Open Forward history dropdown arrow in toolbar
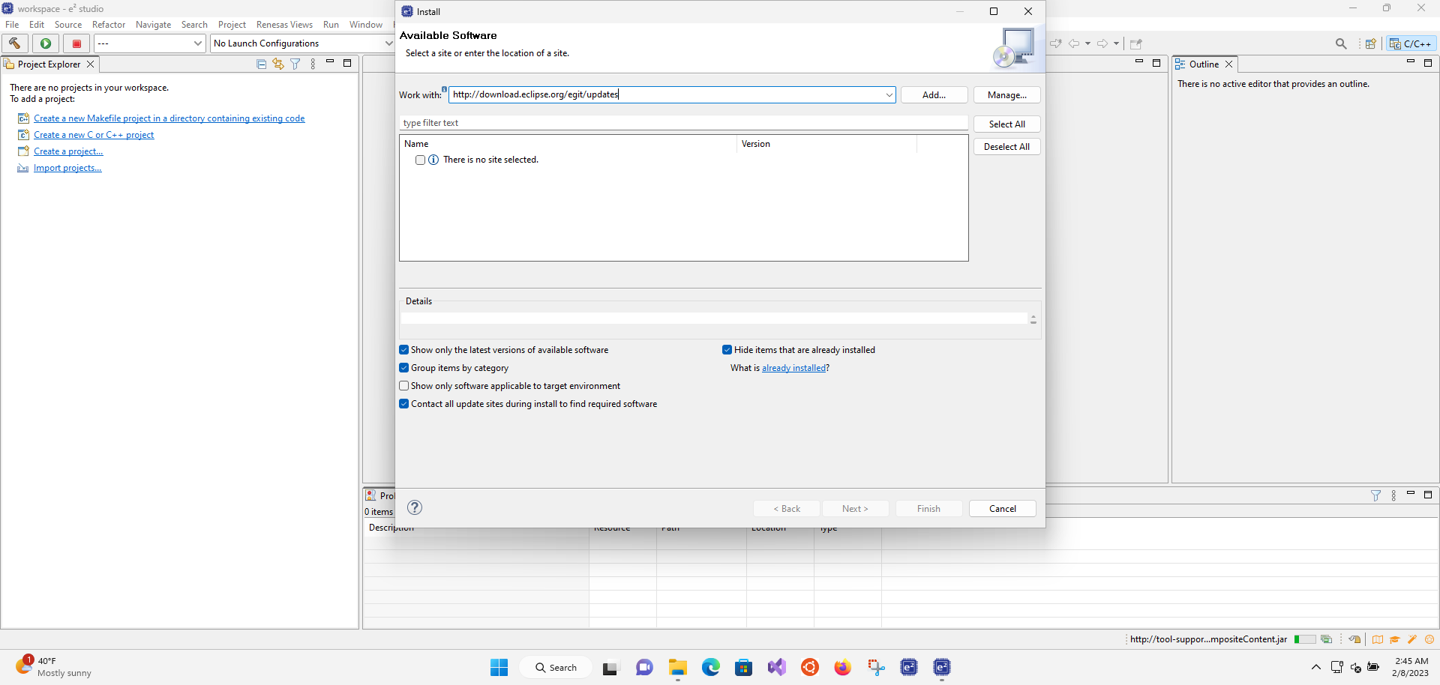Screen dimensions: 1440x685 [x=1116, y=43]
